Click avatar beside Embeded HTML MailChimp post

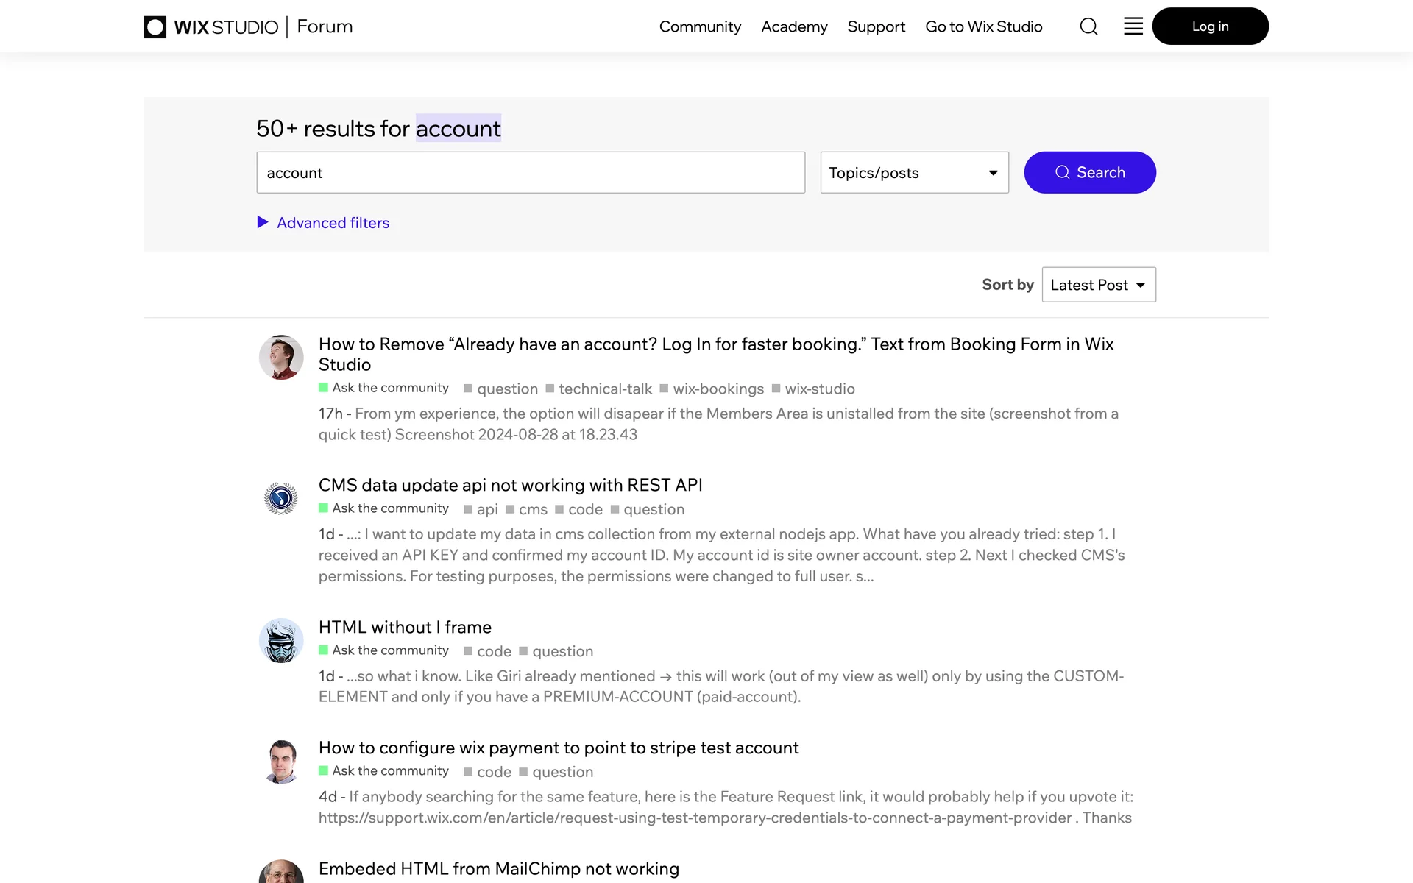pyautogui.click(x=281, y=873)
